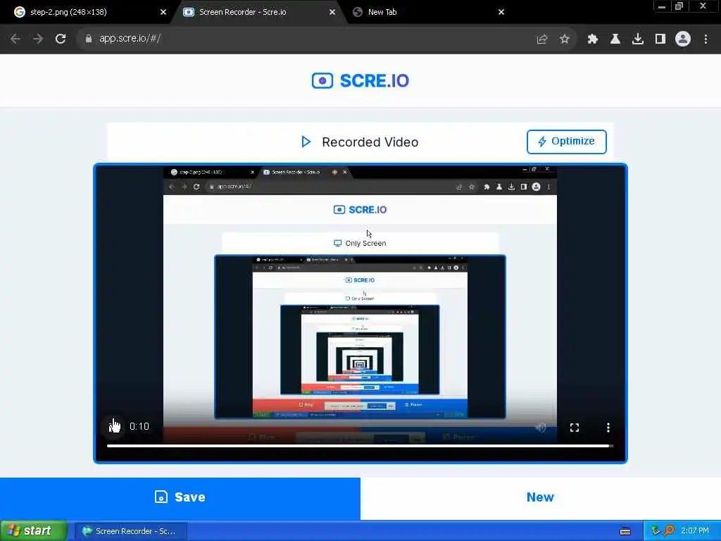Image resolution: width=721 pixels, height=541 pixels.
Task: Open the Chrome three-dot menu
Action: click(x=706, y=39)
